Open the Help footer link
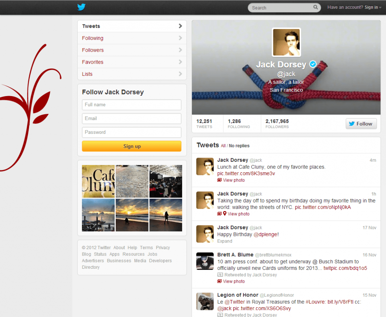386x317 pixels. (132, 248)
